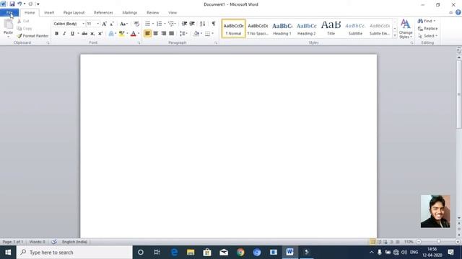The image size is (462, 259).
Task: Open Text Effects glowing A icon
Action: point(111,34)
